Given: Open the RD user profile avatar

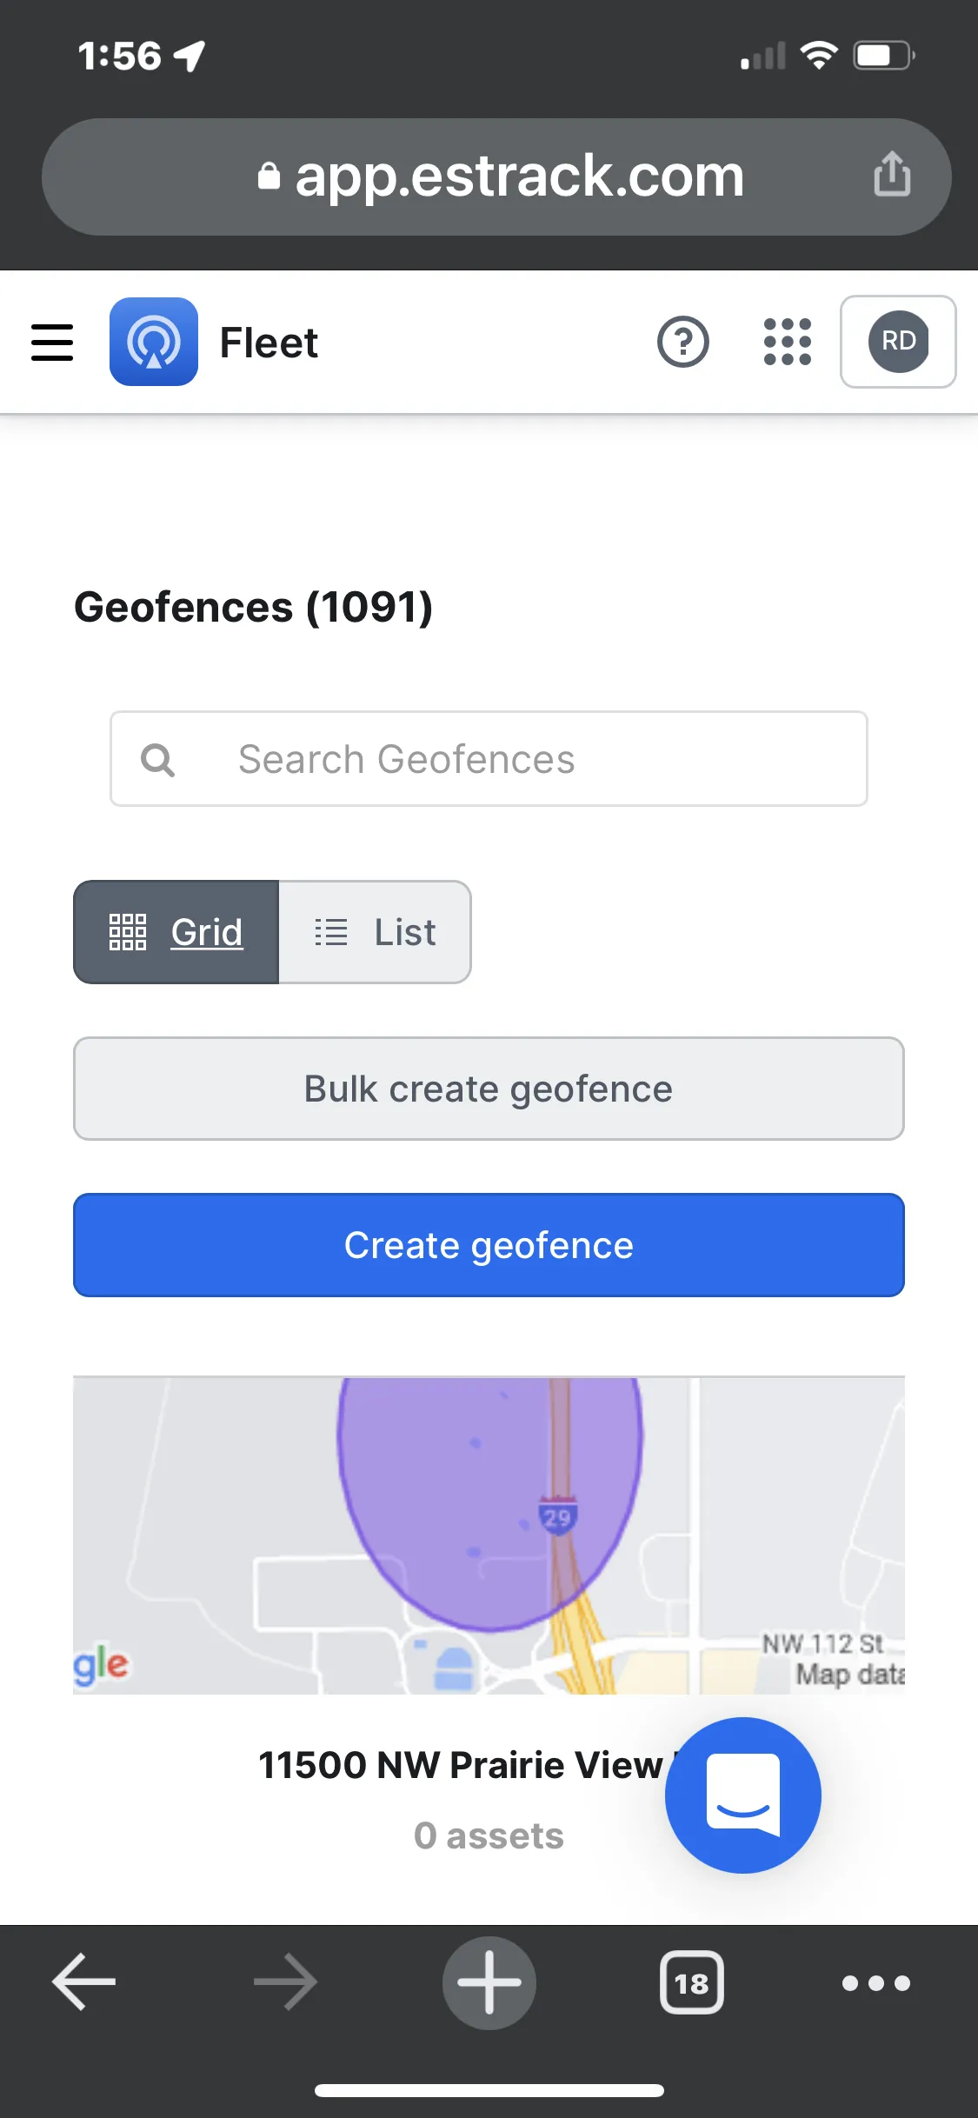Looking at the screenshot, I should (899, 343).
